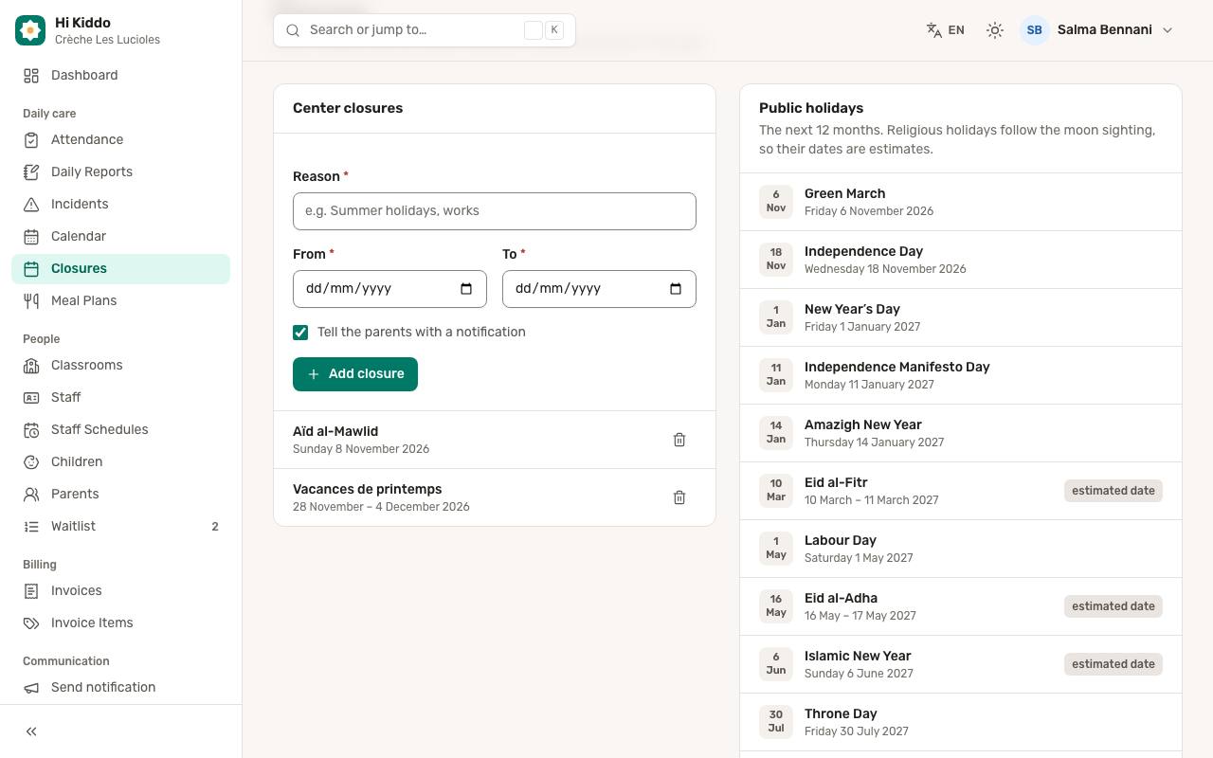Viewport: 1213px width, 758px height.
Task: Open calendar picker in From date field
Action: [466, 289]
